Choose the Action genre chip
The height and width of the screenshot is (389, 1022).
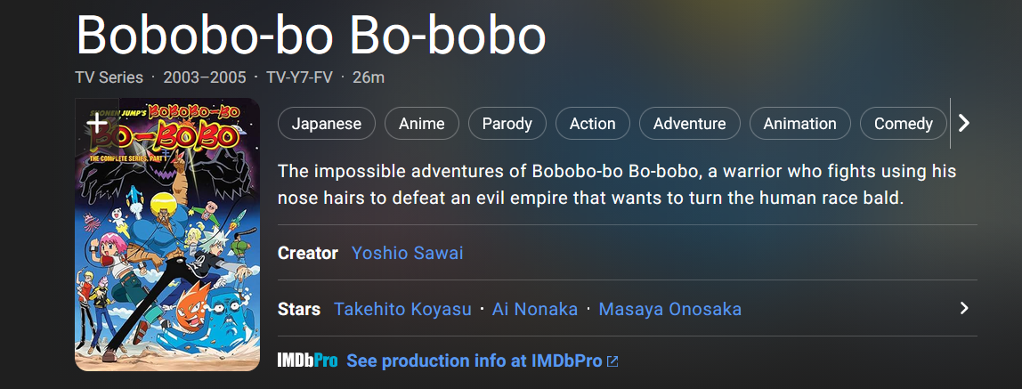(593, 123)
